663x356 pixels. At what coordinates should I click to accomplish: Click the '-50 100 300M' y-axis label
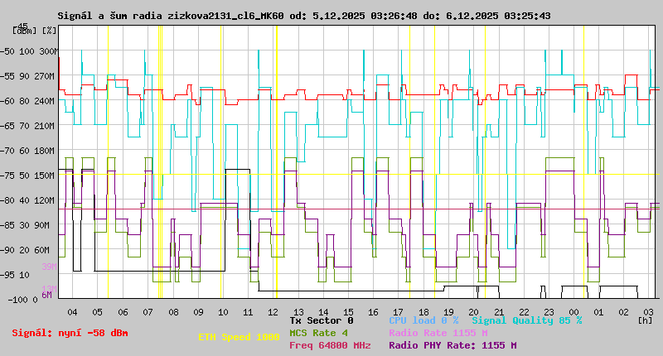click(x=30, y=51)
